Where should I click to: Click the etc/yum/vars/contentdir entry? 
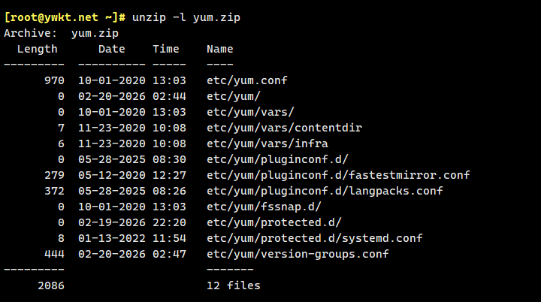(x=284, y=128)
